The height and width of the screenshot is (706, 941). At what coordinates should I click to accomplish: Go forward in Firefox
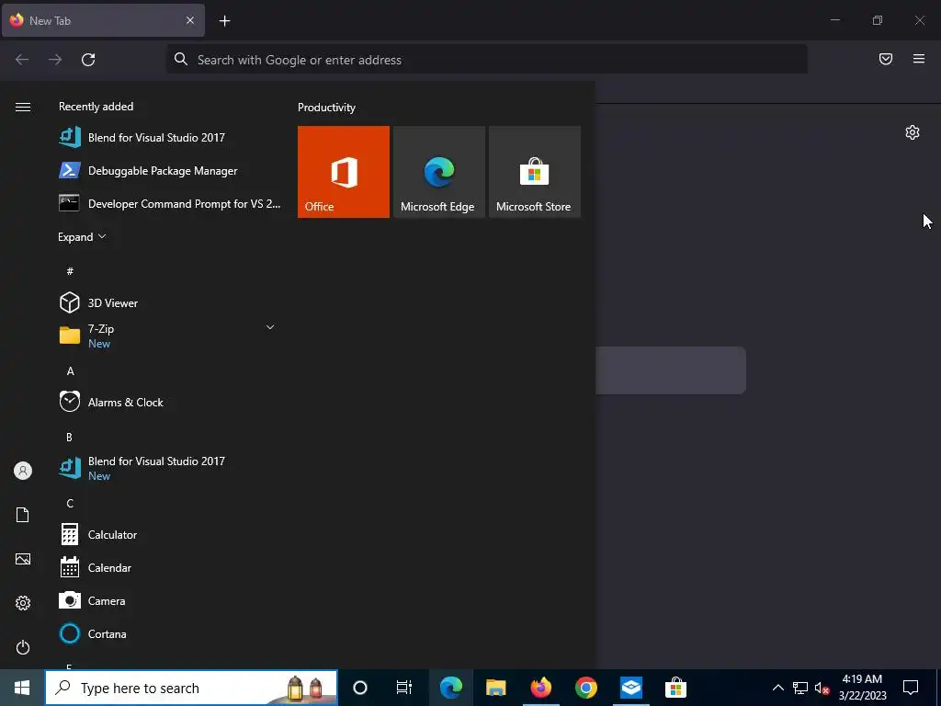(x=55, y=60)
